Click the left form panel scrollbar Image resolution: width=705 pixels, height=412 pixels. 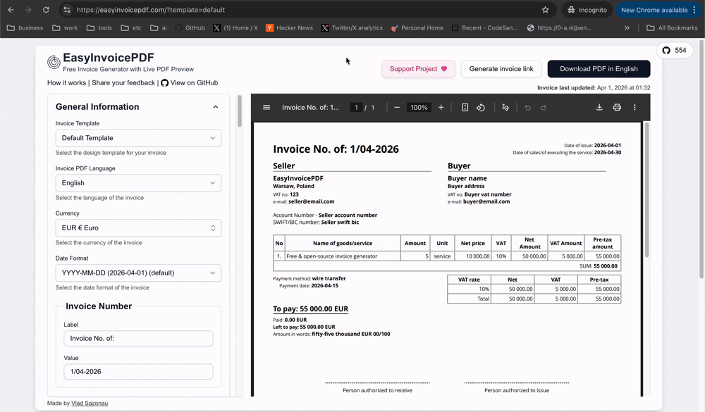tap(240, 111)
